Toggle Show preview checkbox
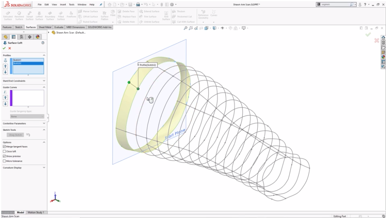 tap(4, 156)
